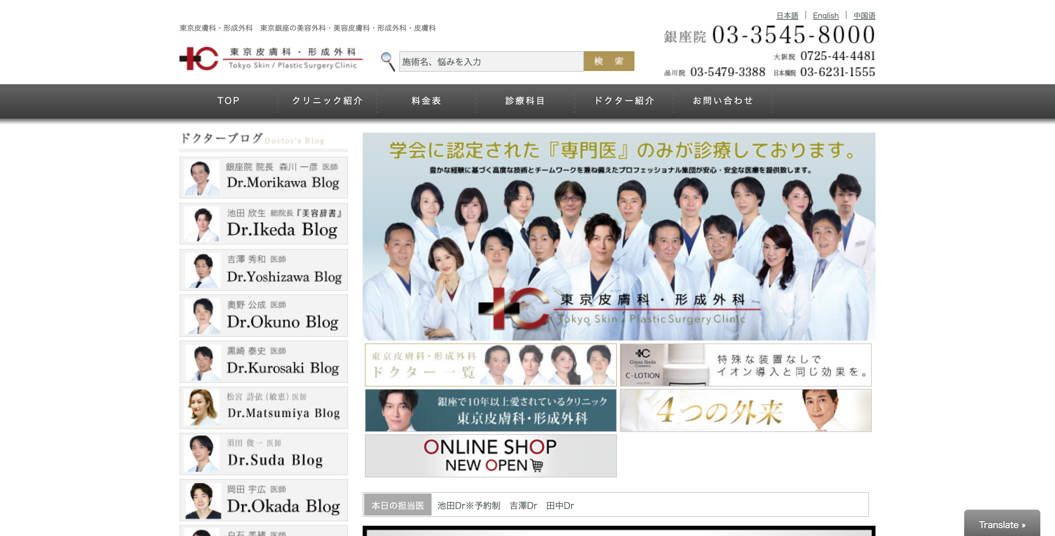Click Shinagawa phone number 03-5479-3388
Screen dimensions: 1055x536
tap(728, 72)
